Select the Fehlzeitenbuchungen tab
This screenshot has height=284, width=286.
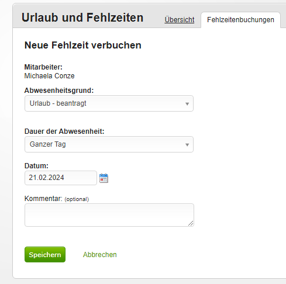tap(240, 20)
